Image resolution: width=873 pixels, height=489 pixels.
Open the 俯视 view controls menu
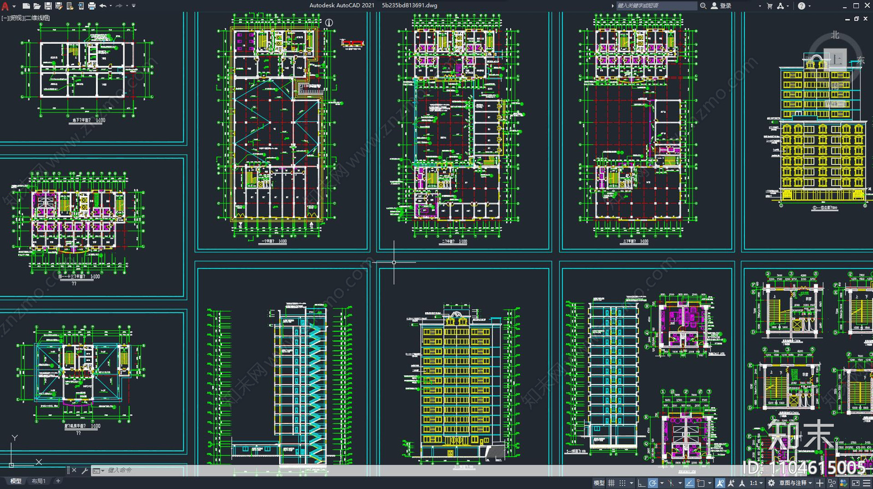click(x=17, y=18)
